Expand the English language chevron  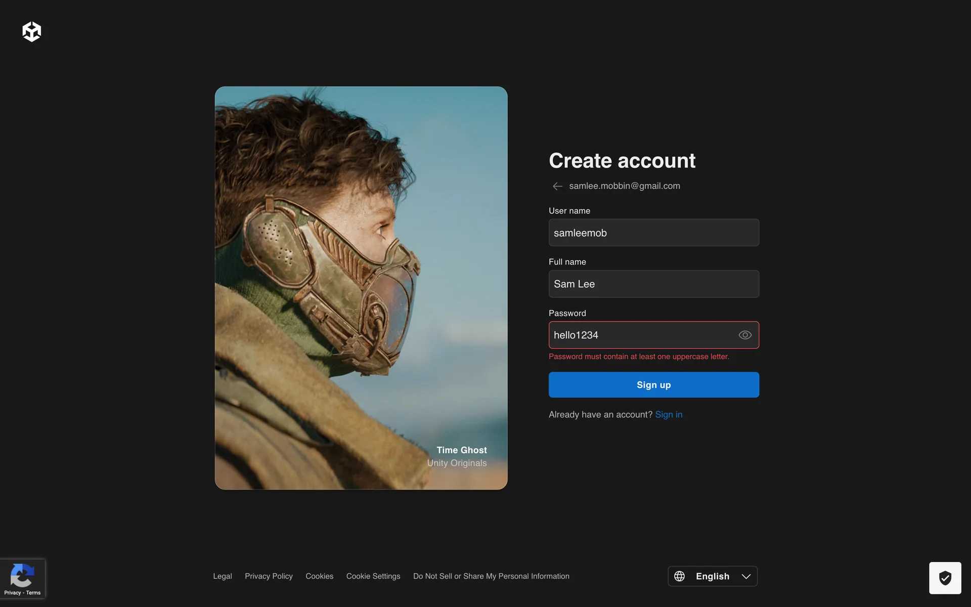(746, 576)
